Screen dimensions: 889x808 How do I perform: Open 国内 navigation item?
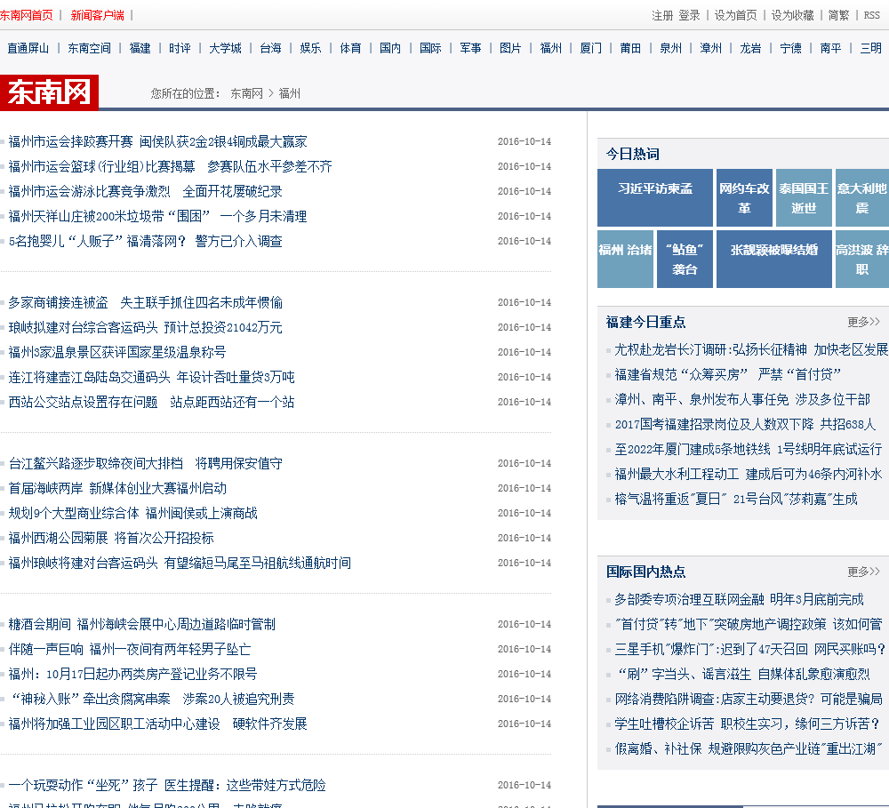tap(390, 48)
